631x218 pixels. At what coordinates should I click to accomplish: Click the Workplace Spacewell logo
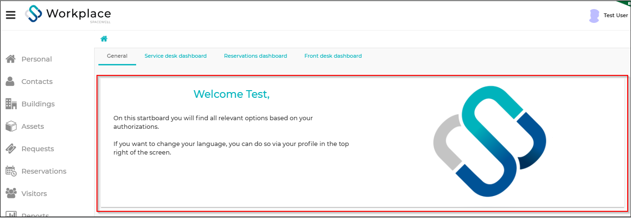[68, 14]
